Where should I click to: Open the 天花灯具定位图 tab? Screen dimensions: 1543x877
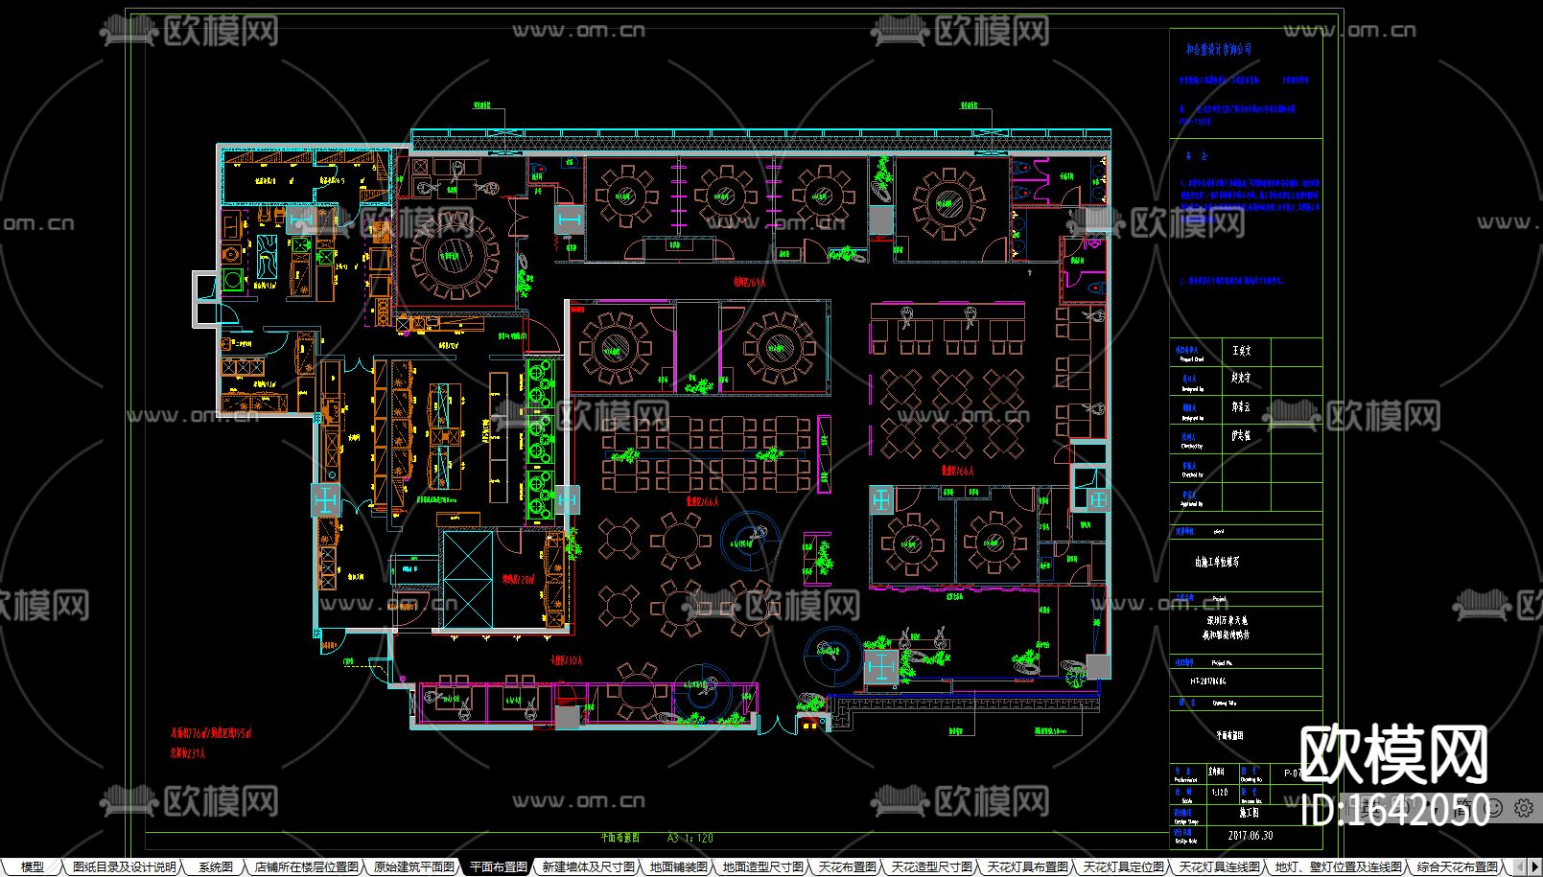pos(1124,866)
